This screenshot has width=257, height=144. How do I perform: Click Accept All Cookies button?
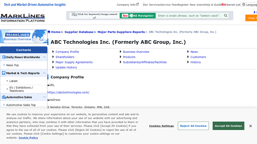[x=228, y=126]
